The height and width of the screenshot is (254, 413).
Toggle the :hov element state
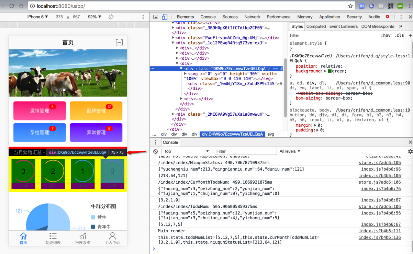point(386,35)
